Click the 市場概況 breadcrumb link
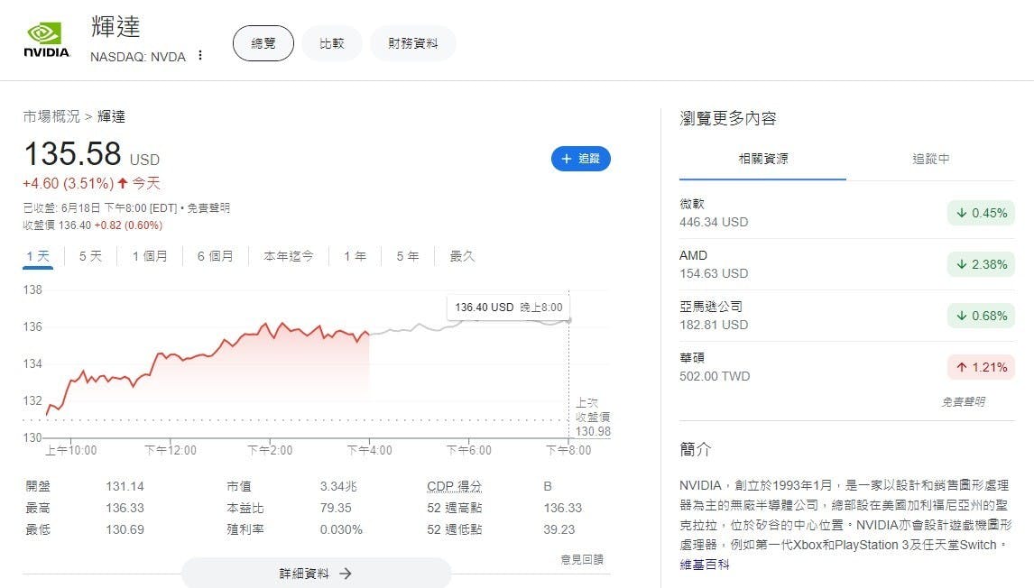Image resolution: width=1034 pixels, height=588 pixels. point(51,116)
